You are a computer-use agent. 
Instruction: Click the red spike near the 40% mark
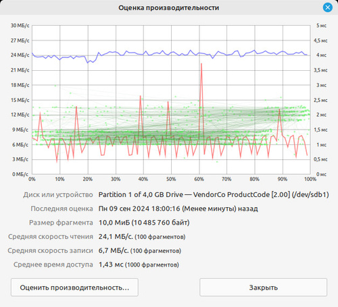click(x=141, y=97)
